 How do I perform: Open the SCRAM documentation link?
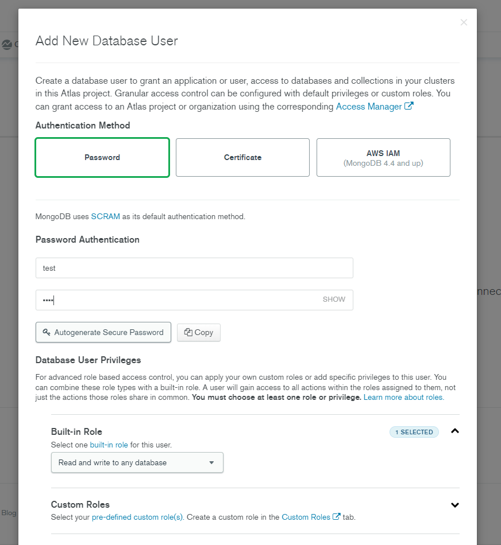point(106,216)
